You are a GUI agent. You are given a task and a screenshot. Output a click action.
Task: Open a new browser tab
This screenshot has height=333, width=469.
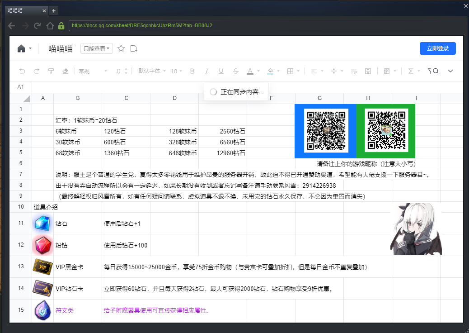53,10
